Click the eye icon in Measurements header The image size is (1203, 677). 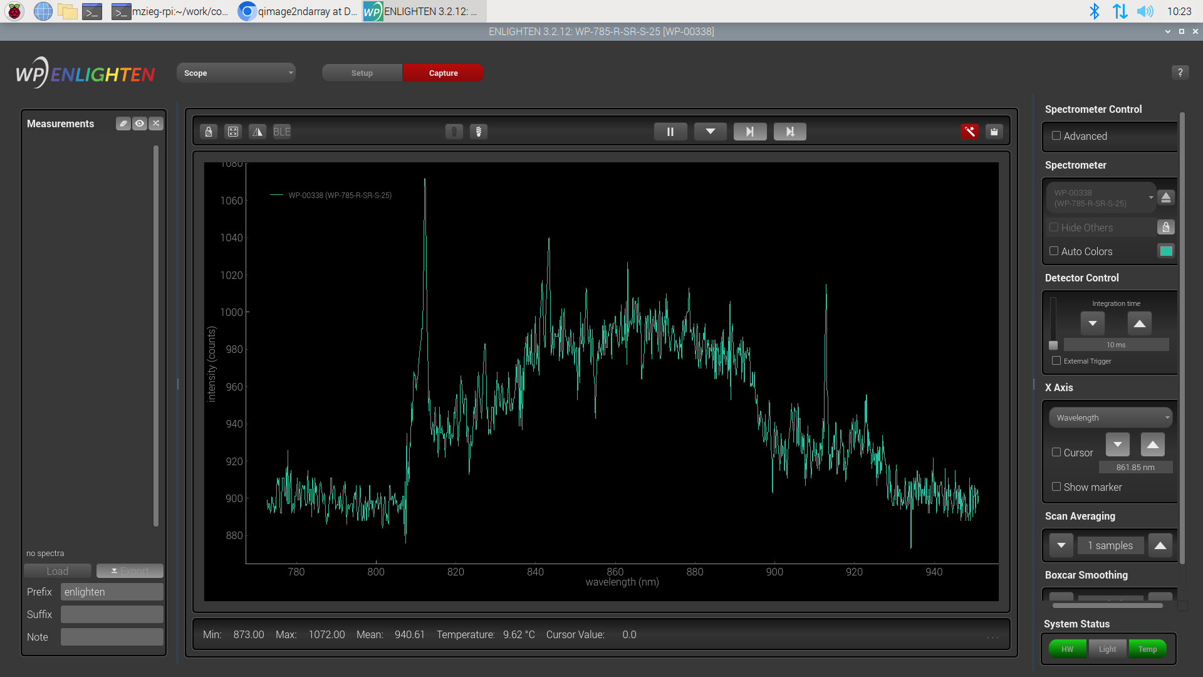coord(140,123)
